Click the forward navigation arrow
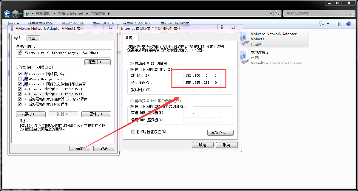The height and width of the screenshot is (191, 358). [x=15, y=14]
